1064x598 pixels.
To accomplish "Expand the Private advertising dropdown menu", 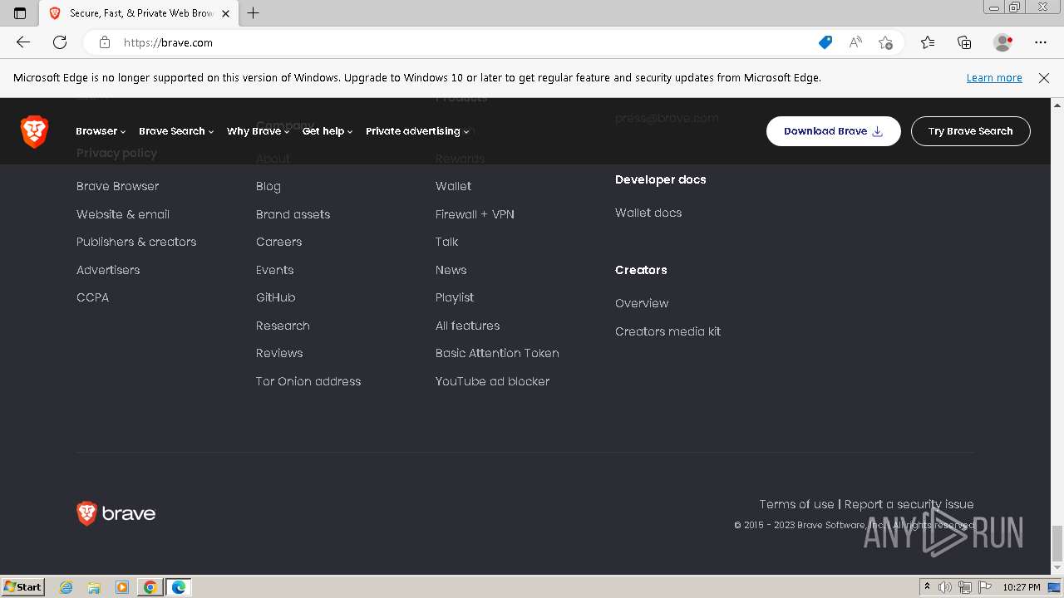I will point(417,131).
